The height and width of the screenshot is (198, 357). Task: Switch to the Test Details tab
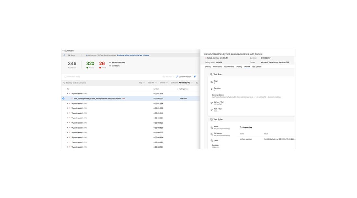point(256,67)
